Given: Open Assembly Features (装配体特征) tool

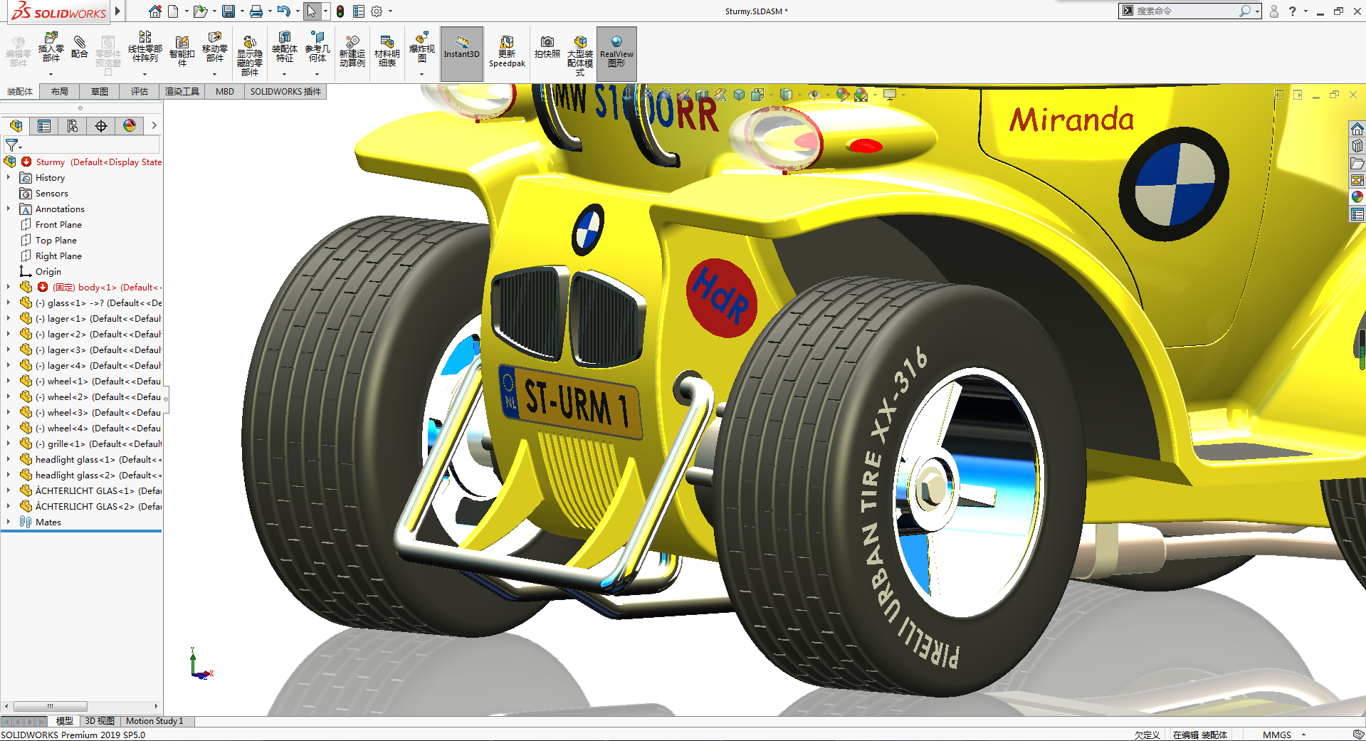Looking at the screenshot, I should pos(285,48).
